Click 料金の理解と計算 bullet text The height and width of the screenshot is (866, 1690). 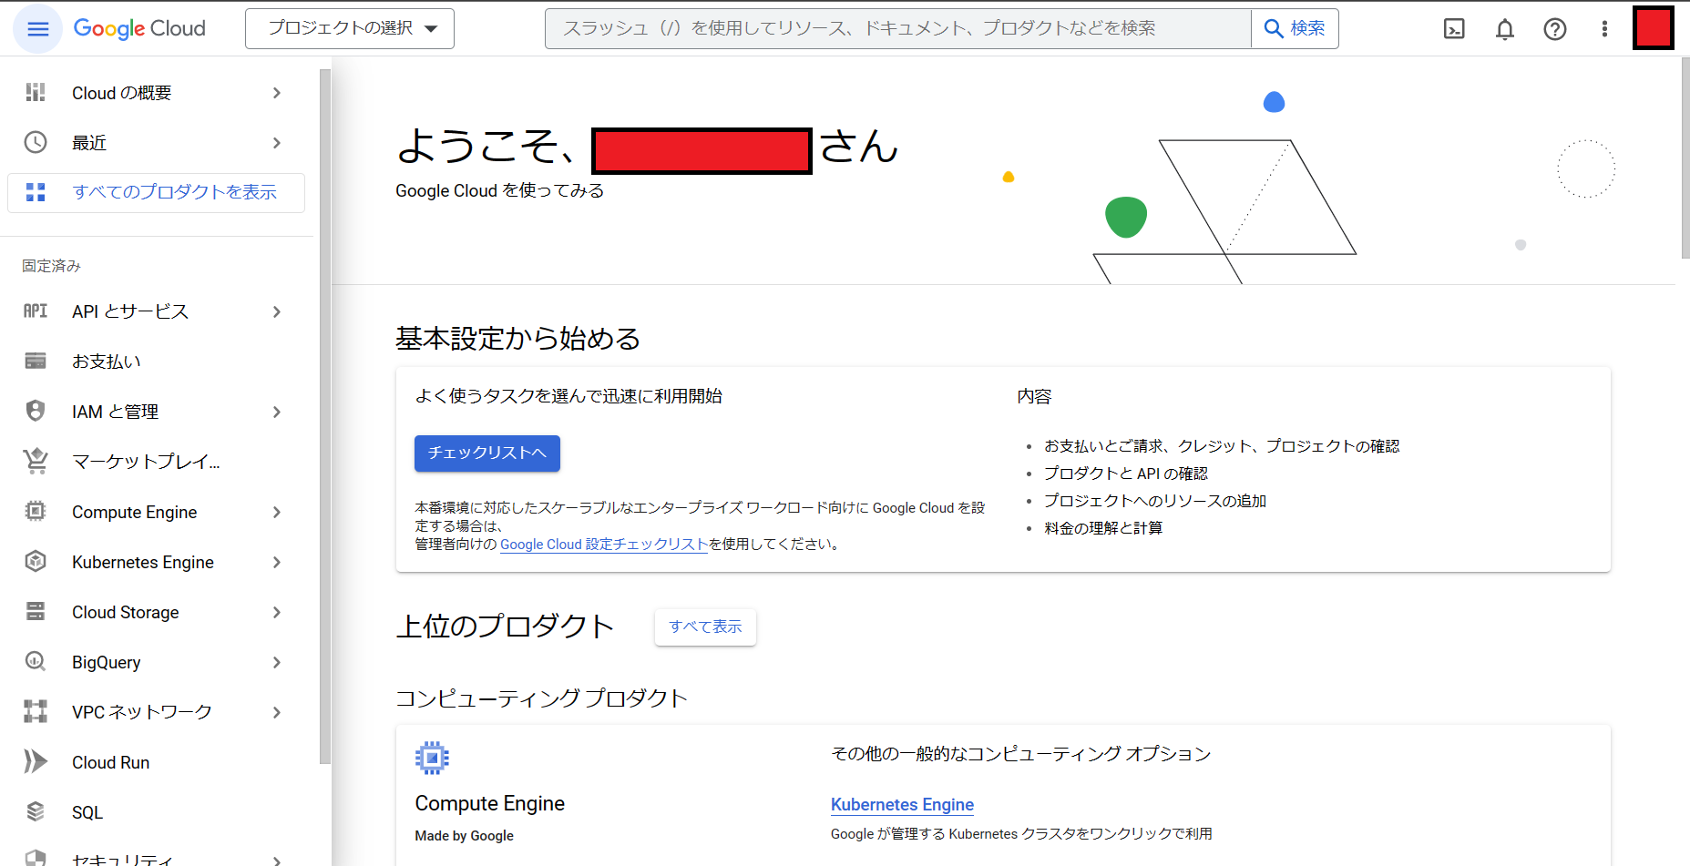1103,528
